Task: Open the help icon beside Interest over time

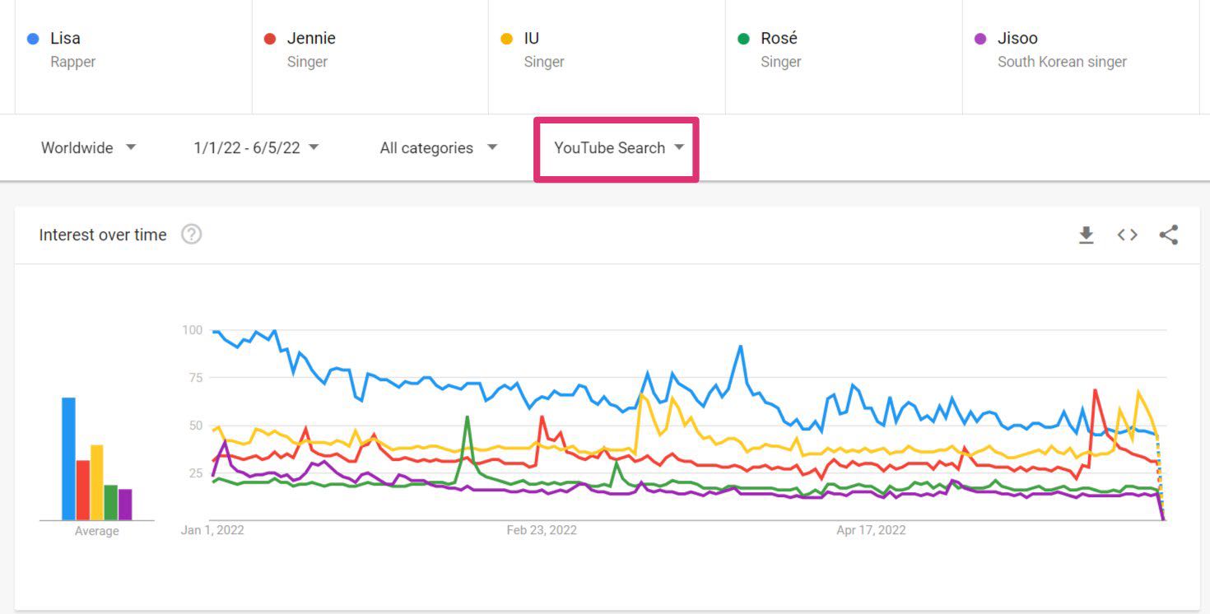Action: 192,235
